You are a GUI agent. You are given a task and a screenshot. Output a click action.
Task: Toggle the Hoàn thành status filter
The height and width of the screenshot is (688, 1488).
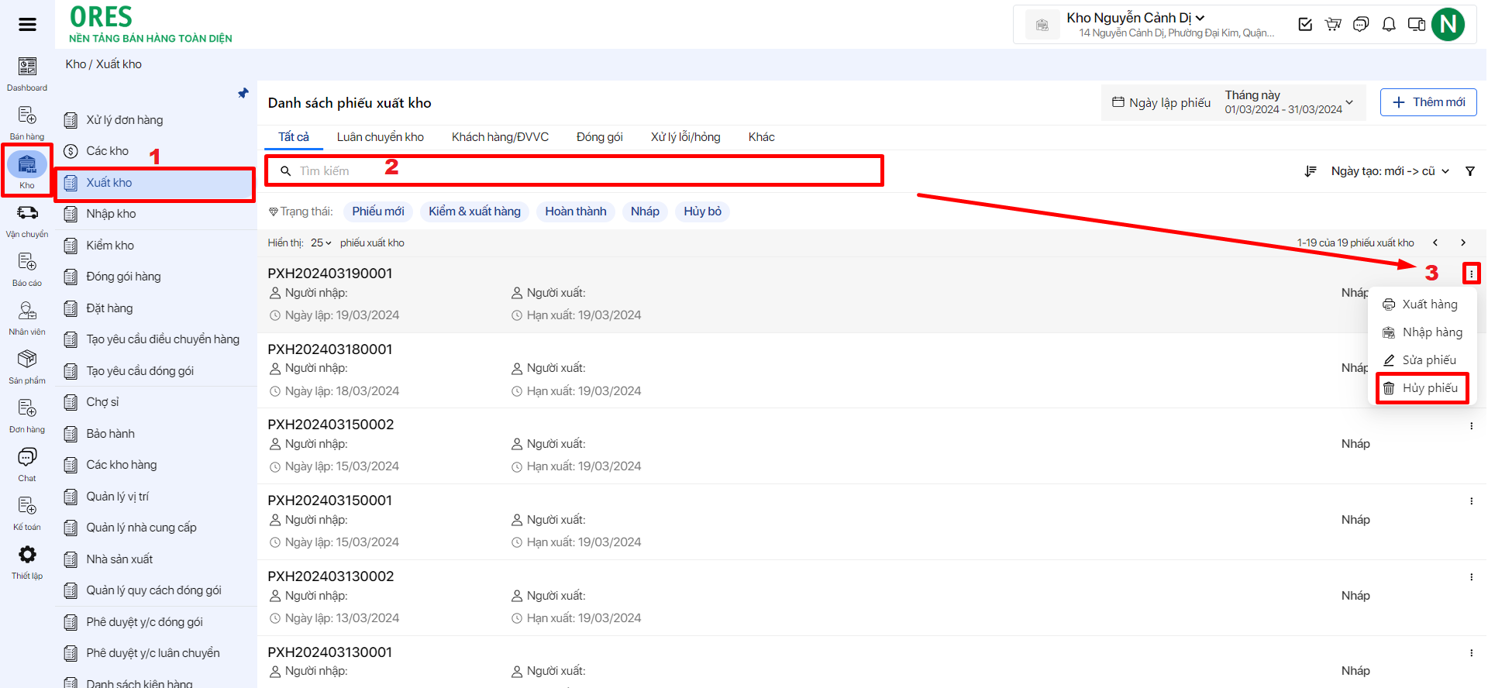click(575, 212)
